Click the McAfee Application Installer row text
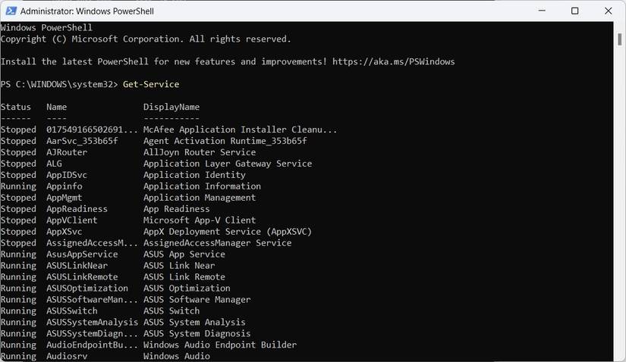The image size is (626, 362). [240, 130]
